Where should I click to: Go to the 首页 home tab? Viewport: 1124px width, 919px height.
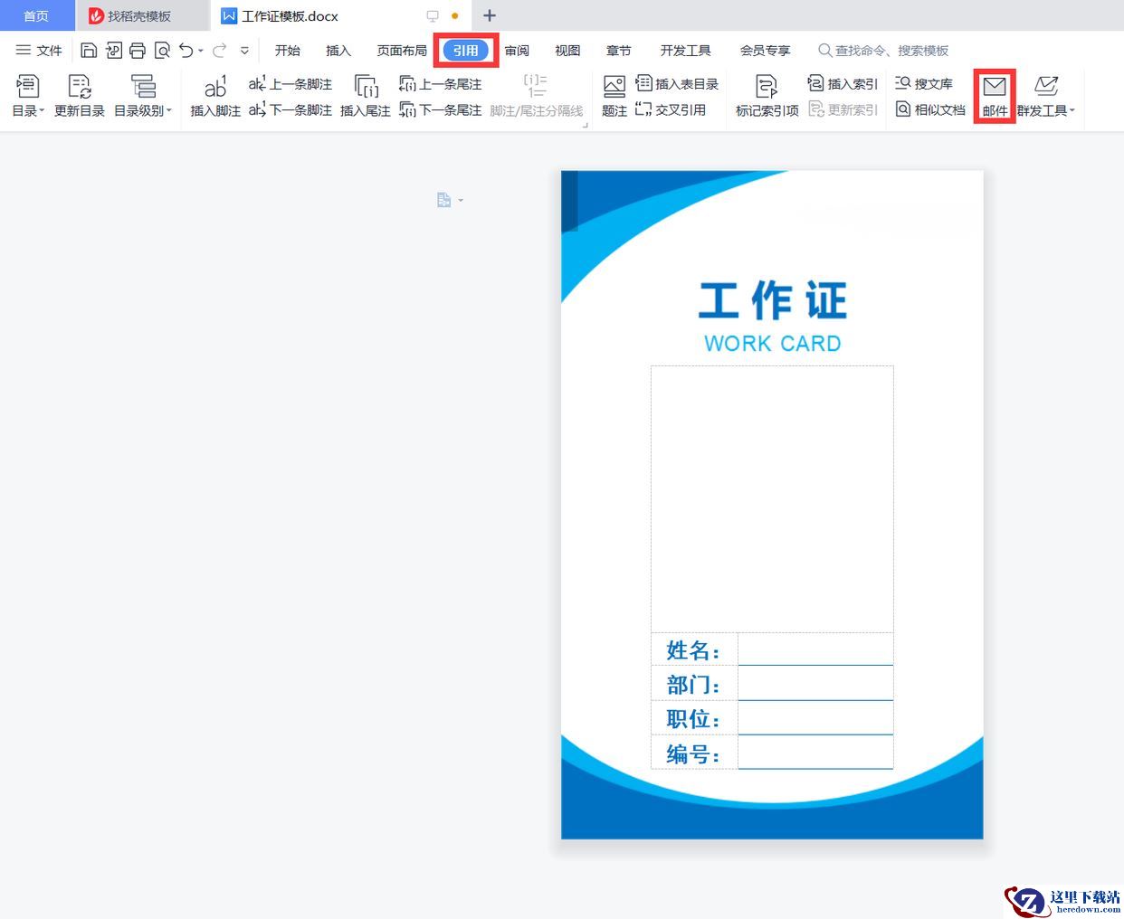click(37, 16)
